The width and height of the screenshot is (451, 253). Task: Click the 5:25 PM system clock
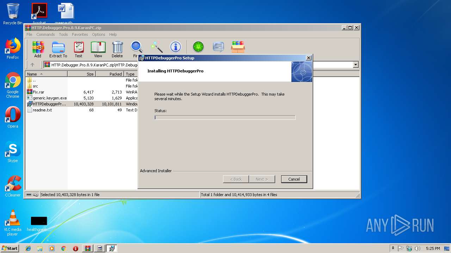tap(433, 248)
